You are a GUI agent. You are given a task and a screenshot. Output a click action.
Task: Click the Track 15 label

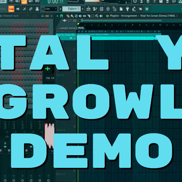60,174
